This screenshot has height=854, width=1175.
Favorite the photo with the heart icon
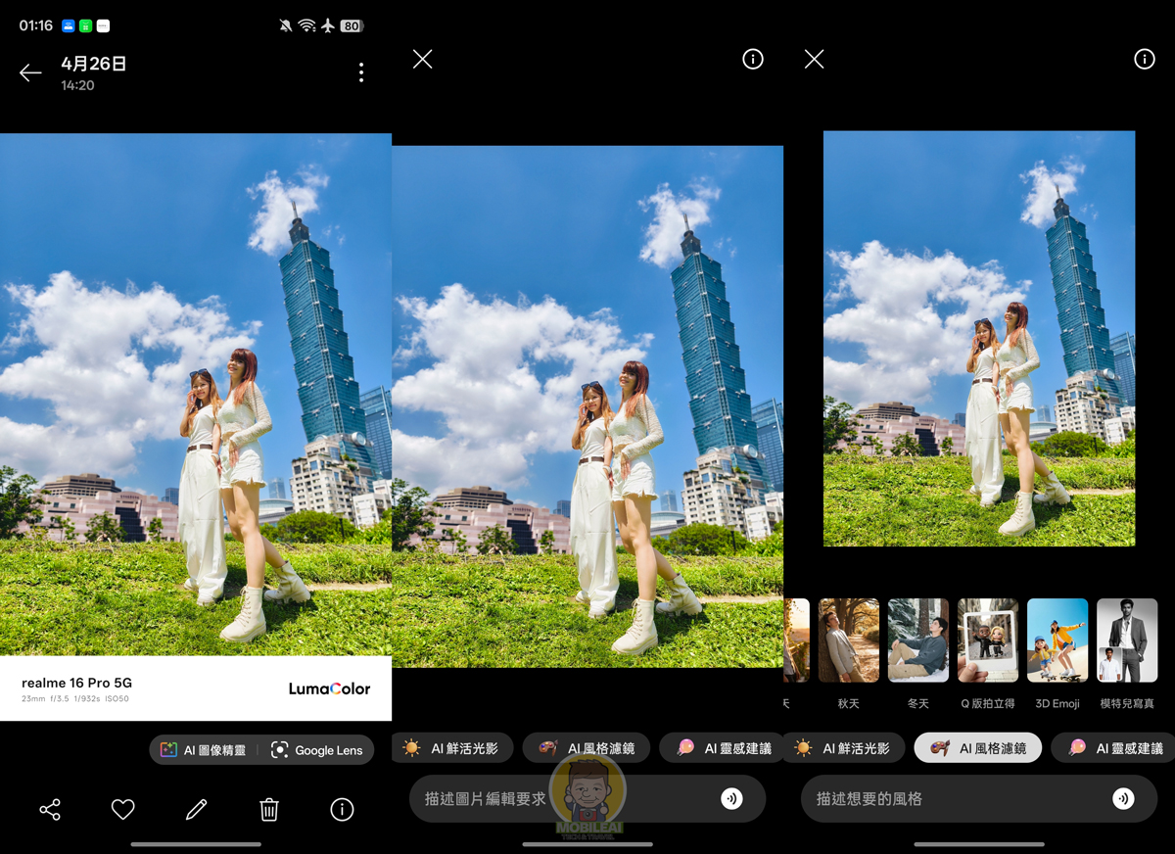122,809
